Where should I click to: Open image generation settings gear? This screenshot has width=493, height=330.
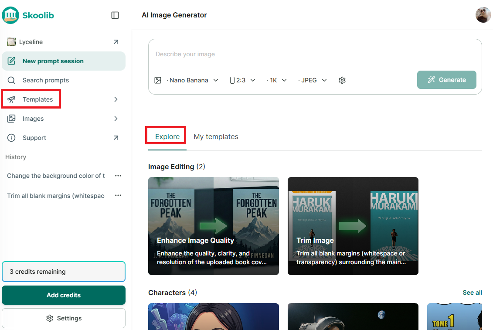(x=342, y=80)
